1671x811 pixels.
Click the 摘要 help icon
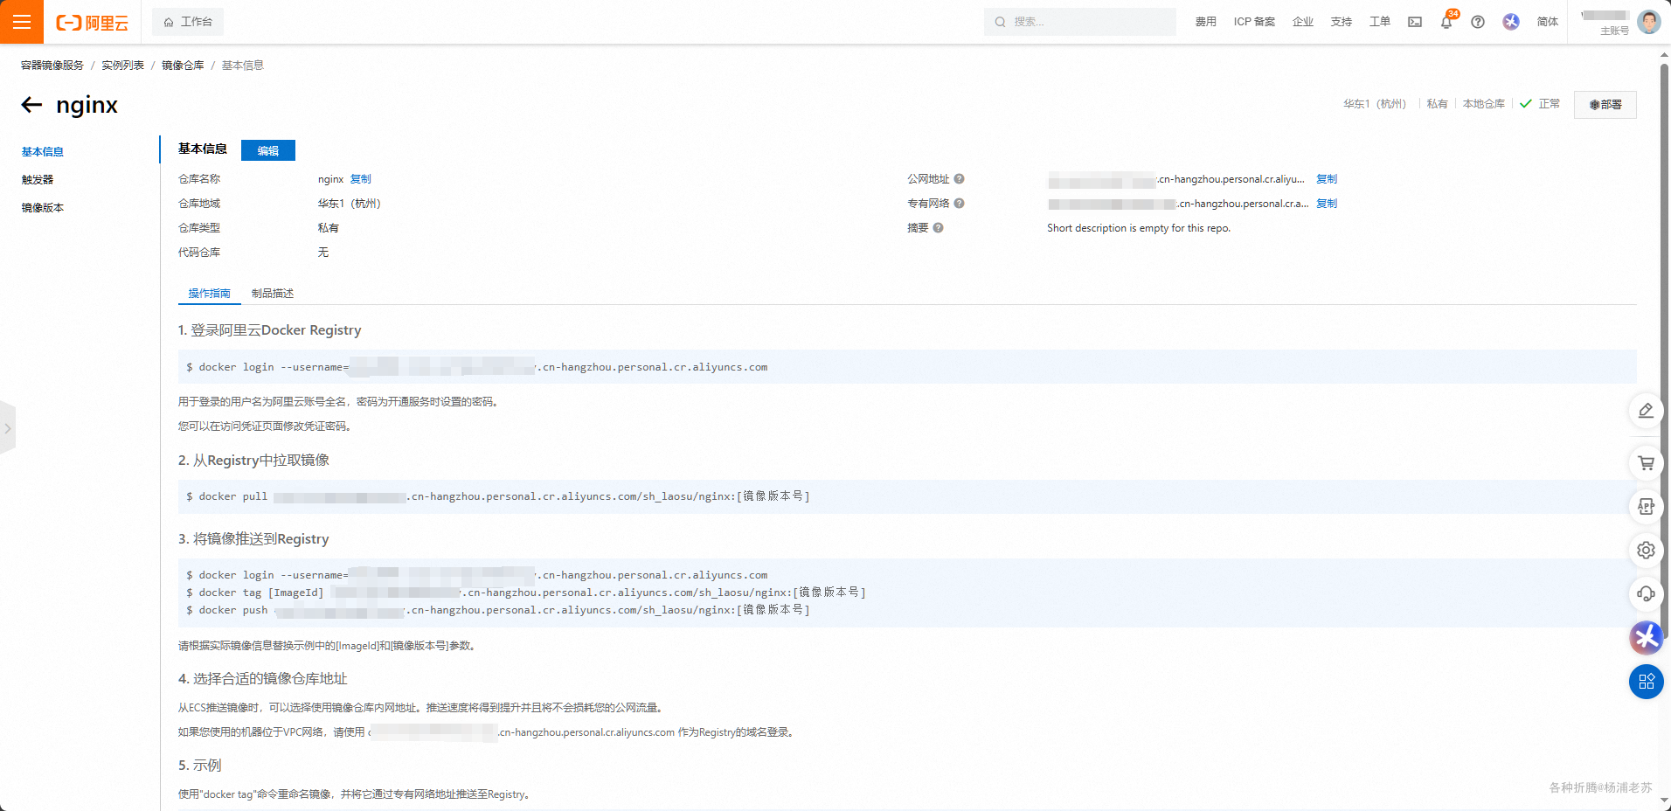[938, 228]
